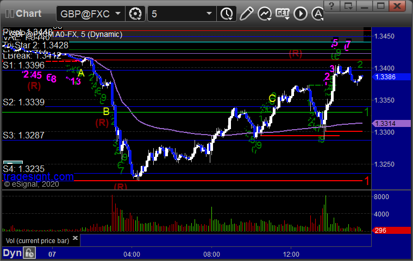Screen dimensions: 413x261
Task: Maximize the chart window
Action: 380,6
